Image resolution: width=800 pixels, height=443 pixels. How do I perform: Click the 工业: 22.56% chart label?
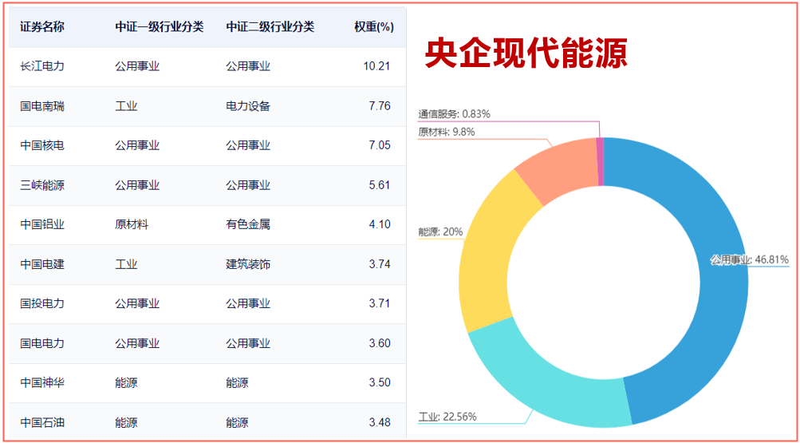click(447, 416)
